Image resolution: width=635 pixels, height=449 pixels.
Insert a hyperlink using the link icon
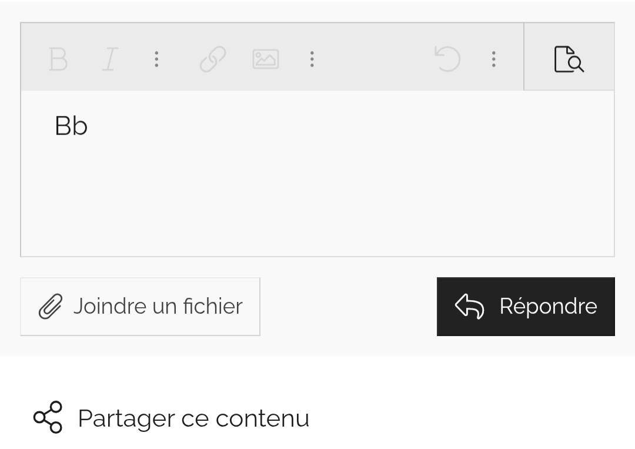click(212, 59)
